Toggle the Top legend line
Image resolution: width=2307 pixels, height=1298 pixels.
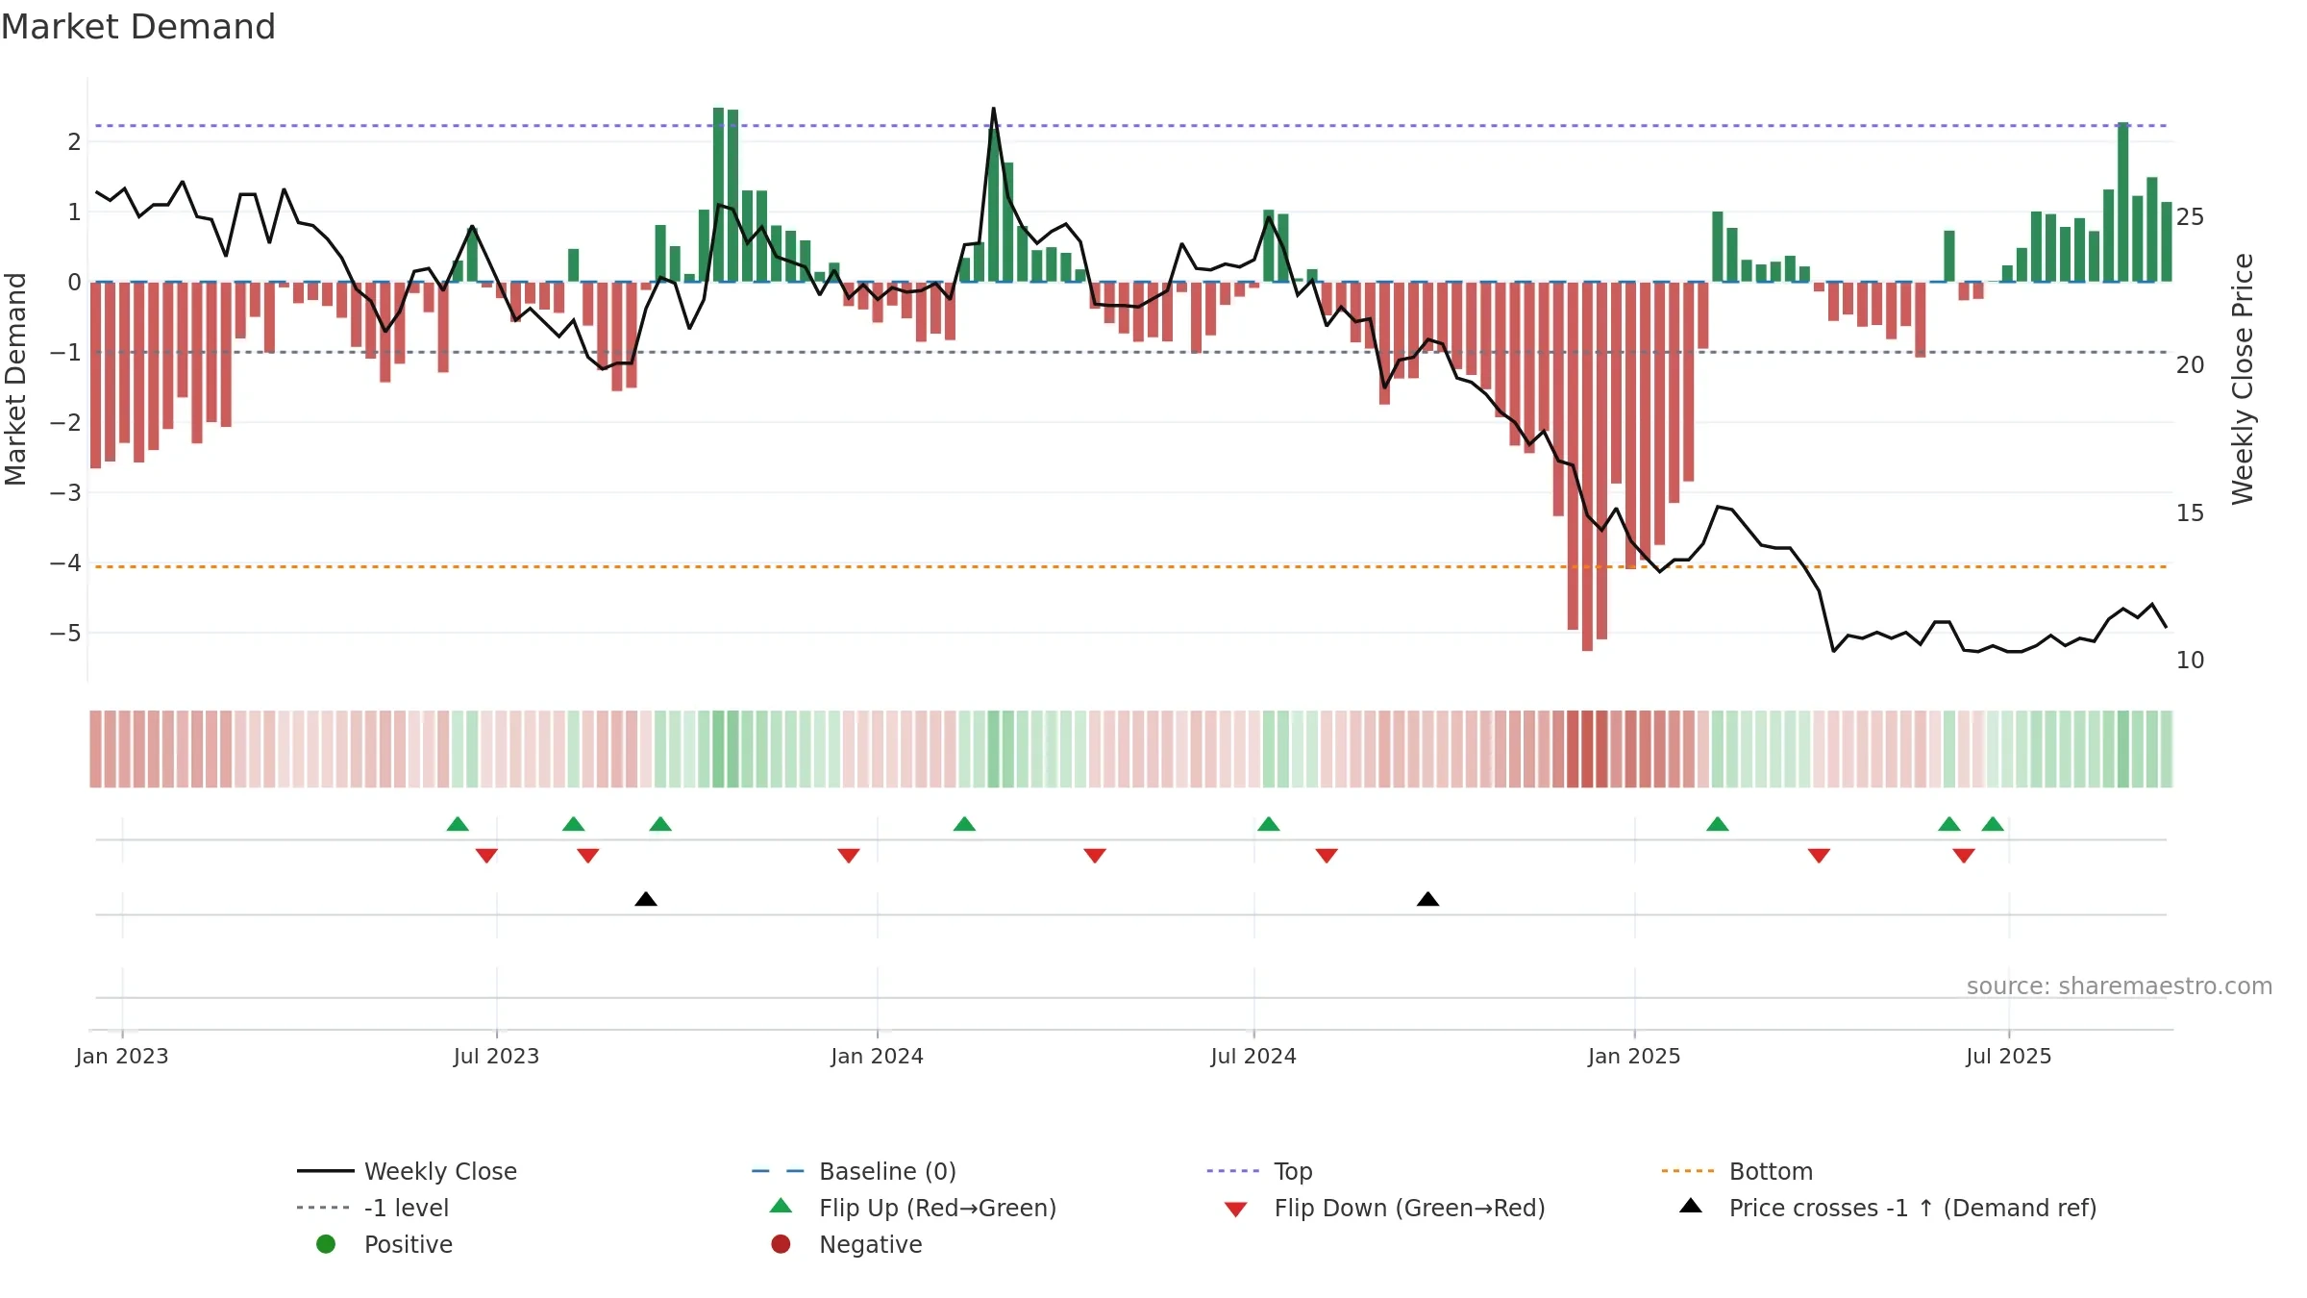coord(1259,1171)
